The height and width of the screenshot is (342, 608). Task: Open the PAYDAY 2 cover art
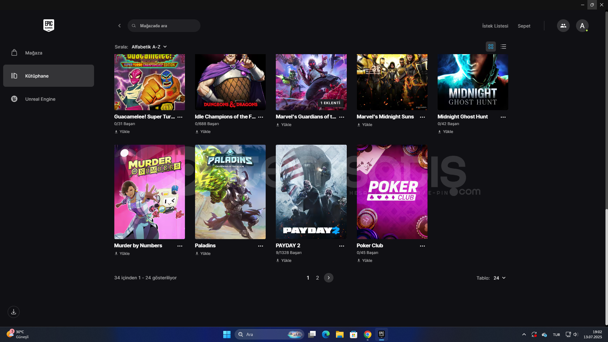tap(311, 192)
